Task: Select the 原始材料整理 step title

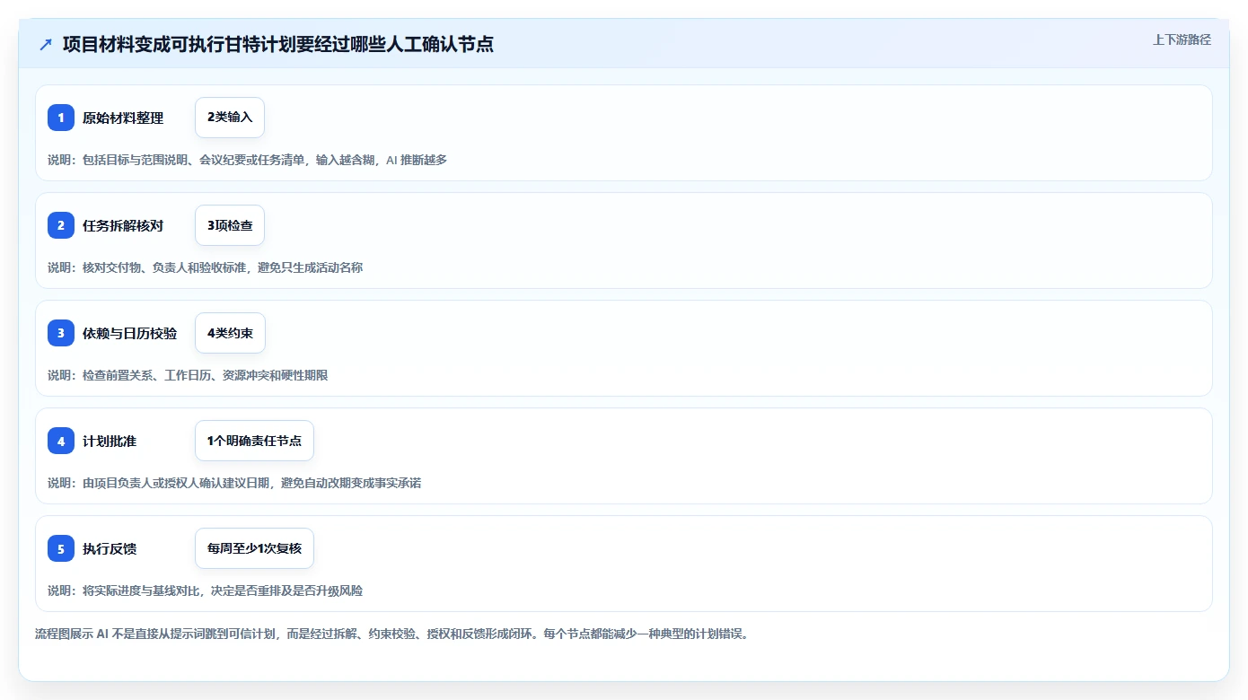Action: tap(123, 118)
